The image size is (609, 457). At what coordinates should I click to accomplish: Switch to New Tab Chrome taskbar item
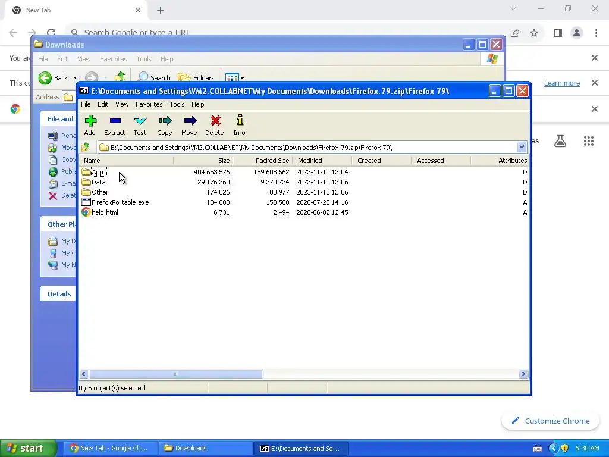pyautogui.click(x=109, y=448)
